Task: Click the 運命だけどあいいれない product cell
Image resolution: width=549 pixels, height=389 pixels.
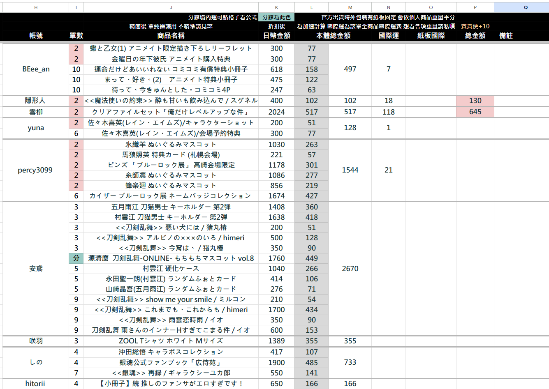Action: [171, 69]
